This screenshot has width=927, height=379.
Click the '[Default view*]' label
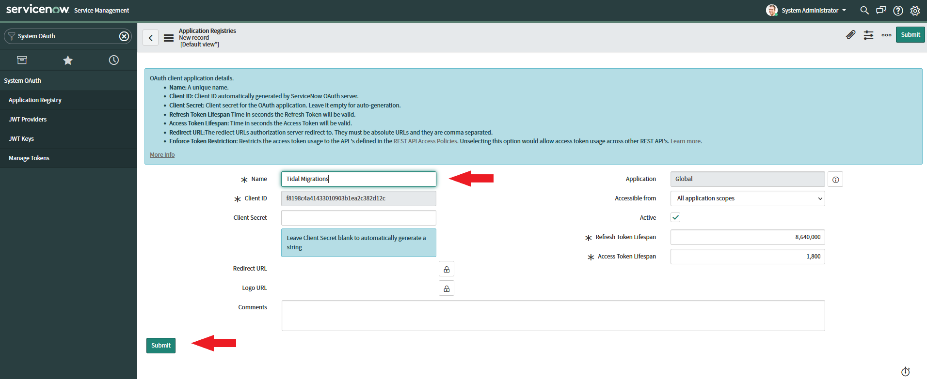coord(200,45)
